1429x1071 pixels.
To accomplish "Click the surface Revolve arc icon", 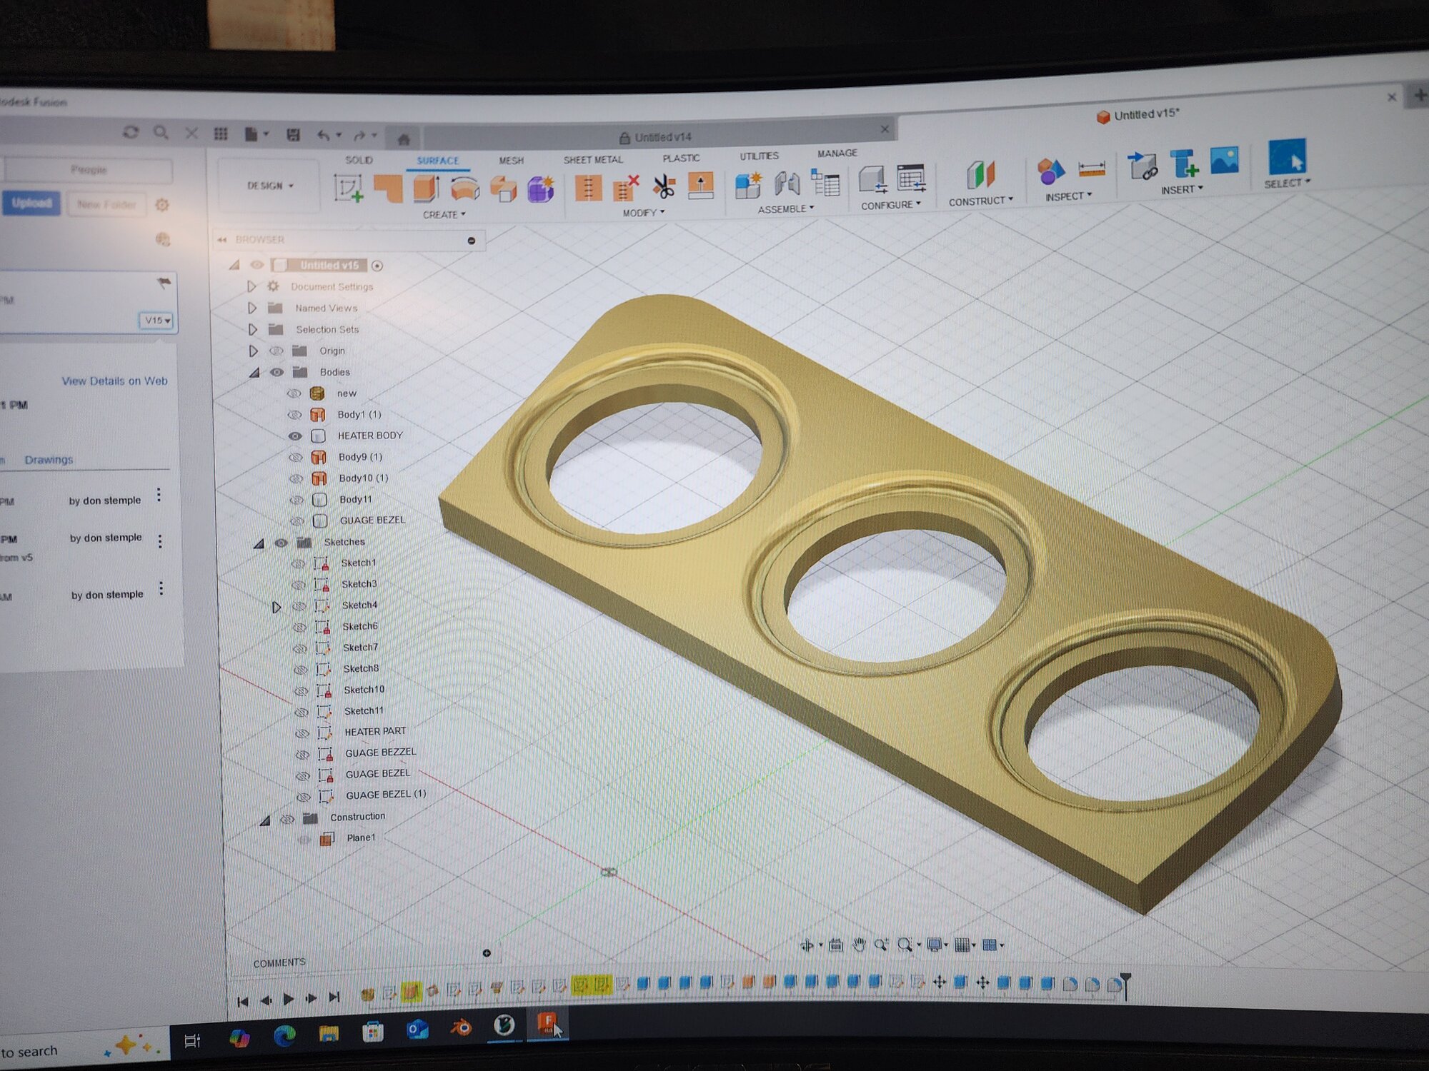I will pyautogui.click(x=464, y=188).
